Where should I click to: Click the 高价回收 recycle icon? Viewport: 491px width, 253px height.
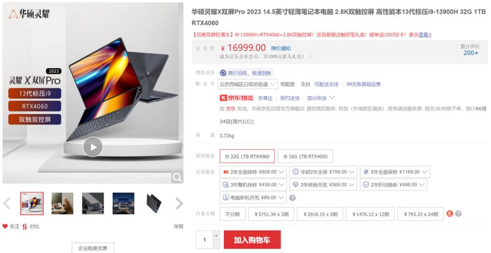pos(223,73)
